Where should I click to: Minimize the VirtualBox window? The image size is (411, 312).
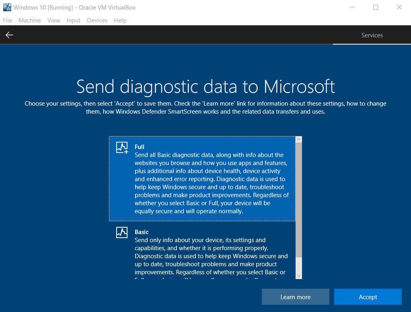[x=352, y=7]
